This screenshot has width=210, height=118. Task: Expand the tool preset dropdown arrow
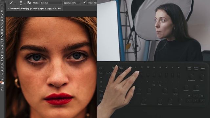(15, 3)
